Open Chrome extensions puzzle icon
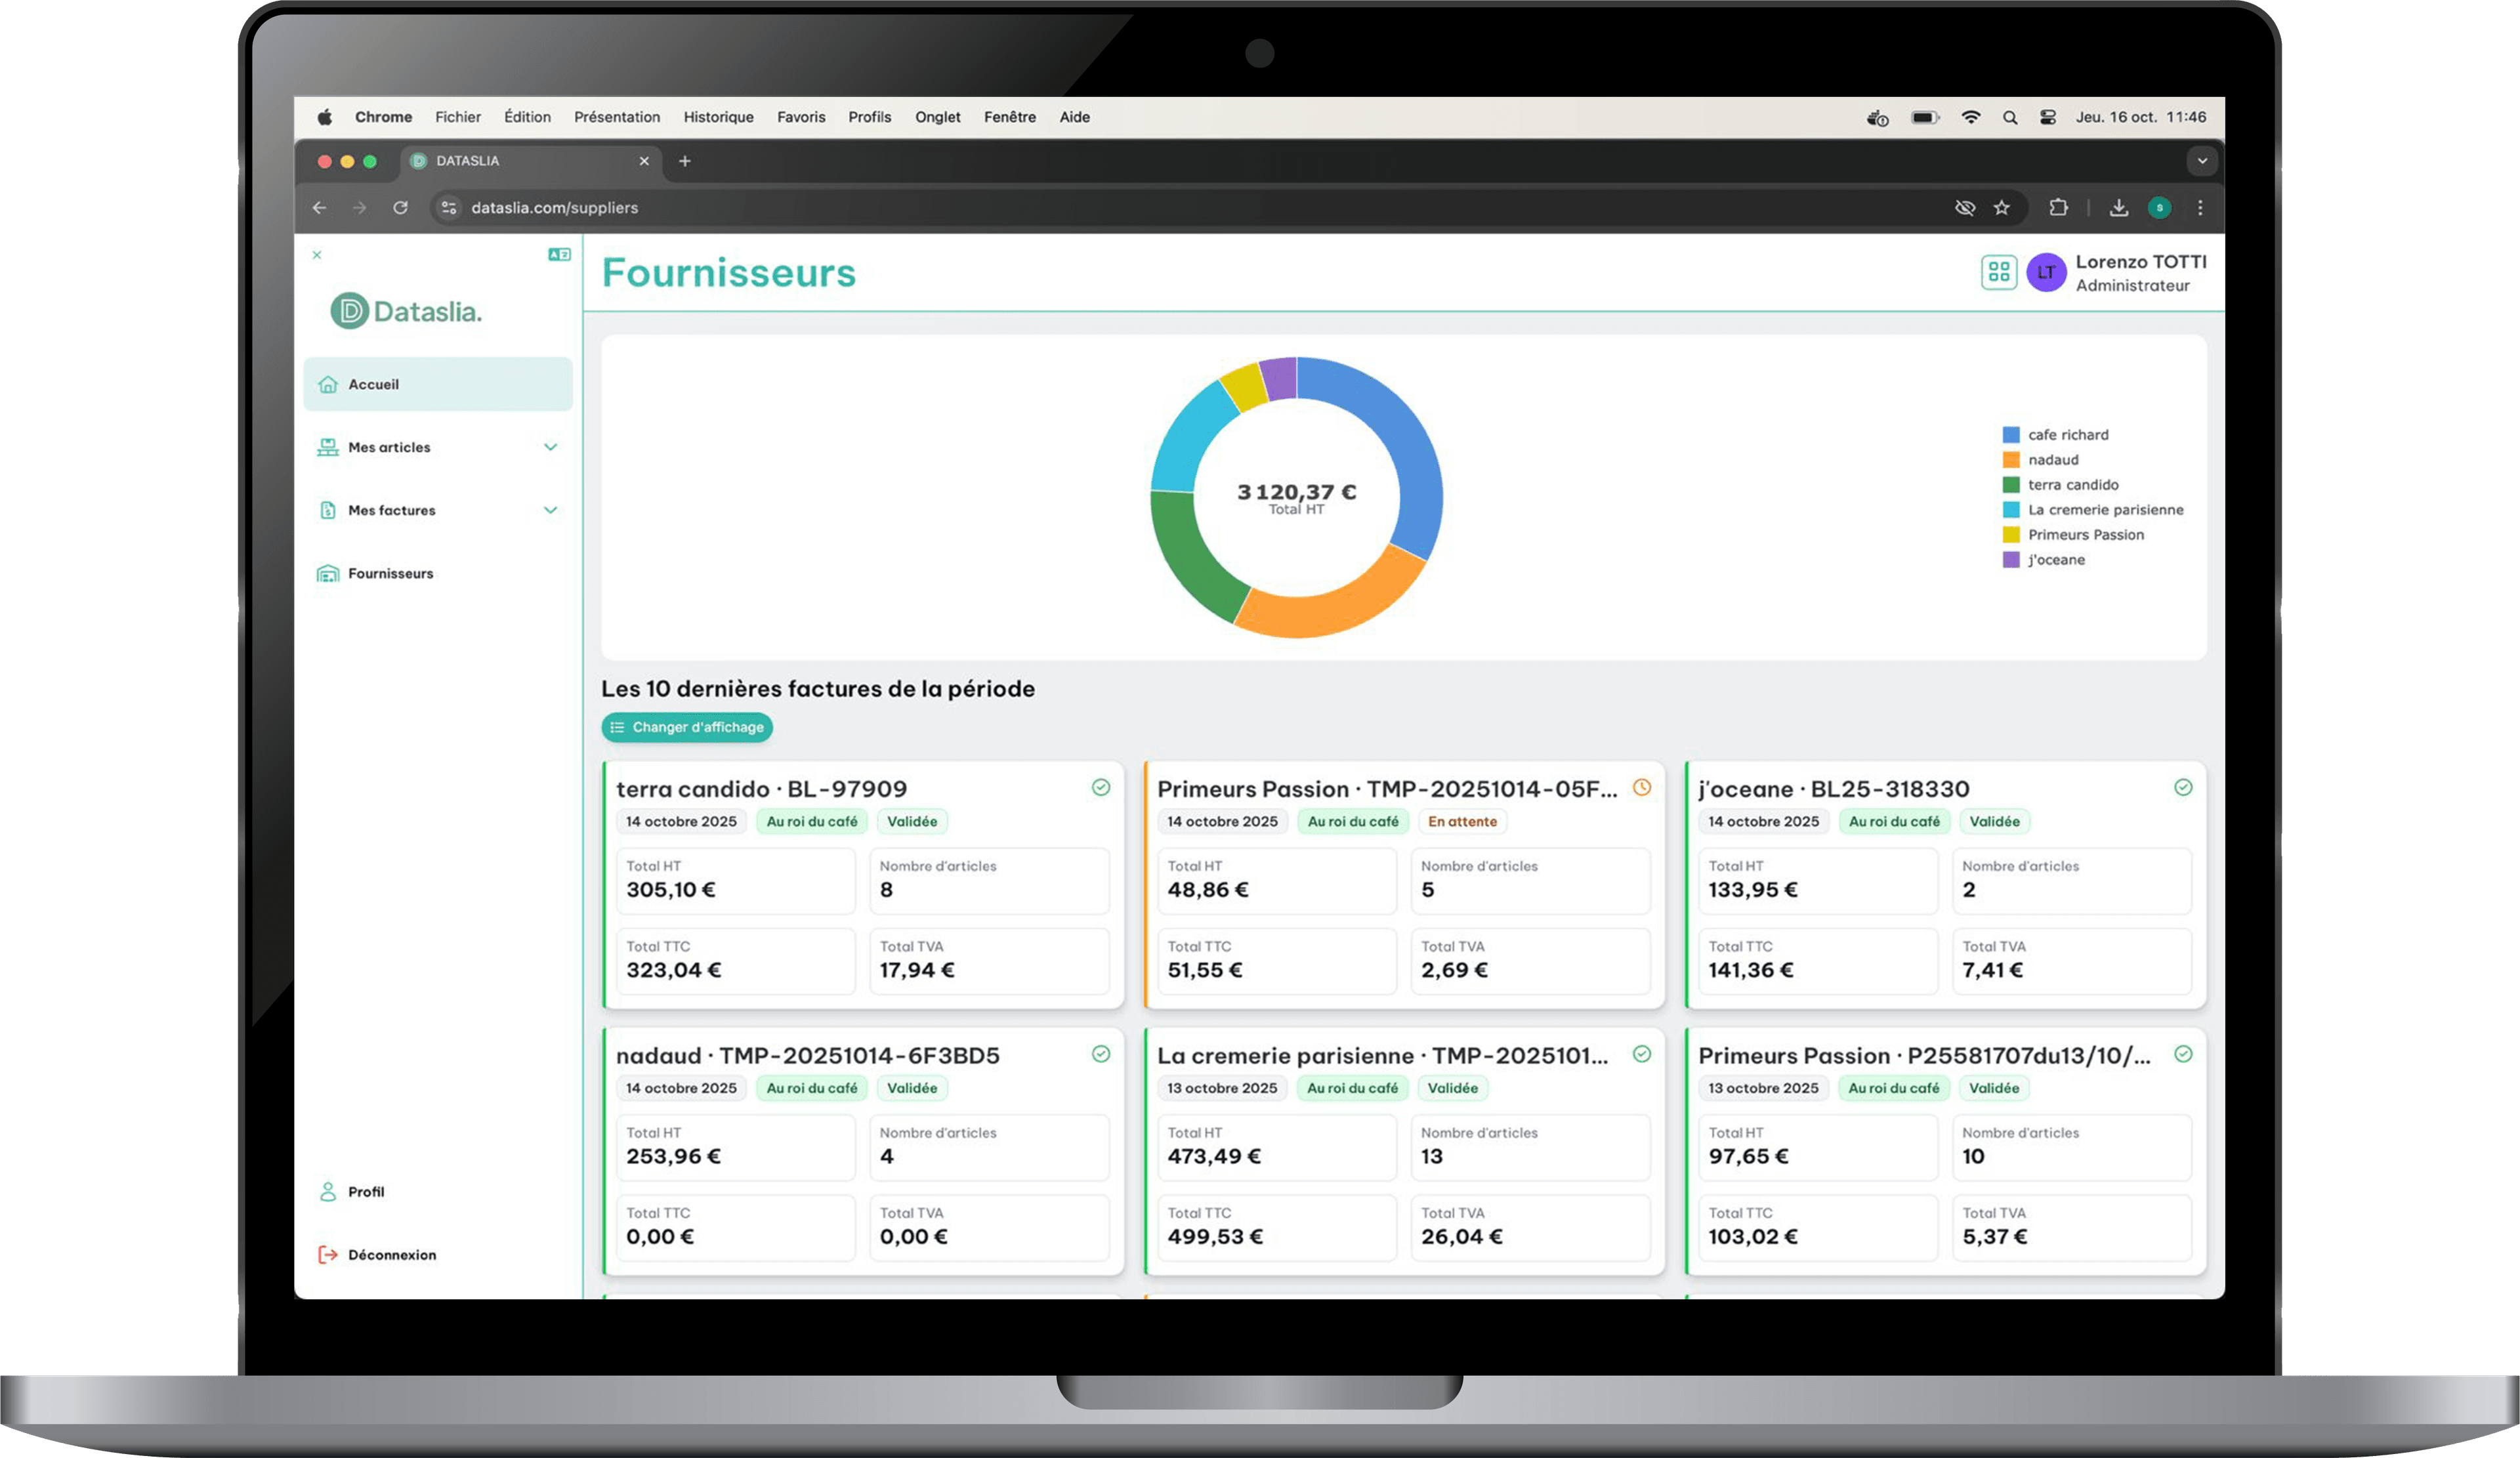The width and height of the screenshot is (2520, 1458). click(2058, 208)
